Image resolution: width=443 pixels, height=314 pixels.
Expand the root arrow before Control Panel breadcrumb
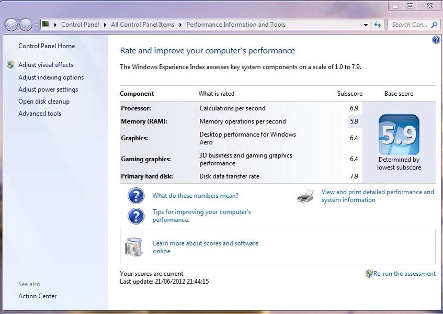click(55, 25)
